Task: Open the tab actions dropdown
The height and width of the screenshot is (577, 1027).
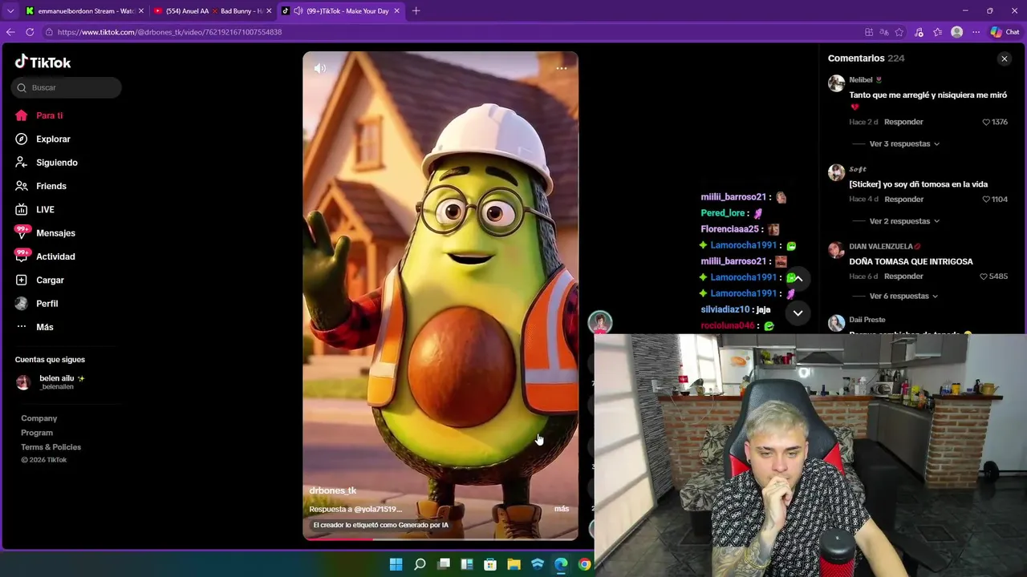Action: click(x=10, y=11)
